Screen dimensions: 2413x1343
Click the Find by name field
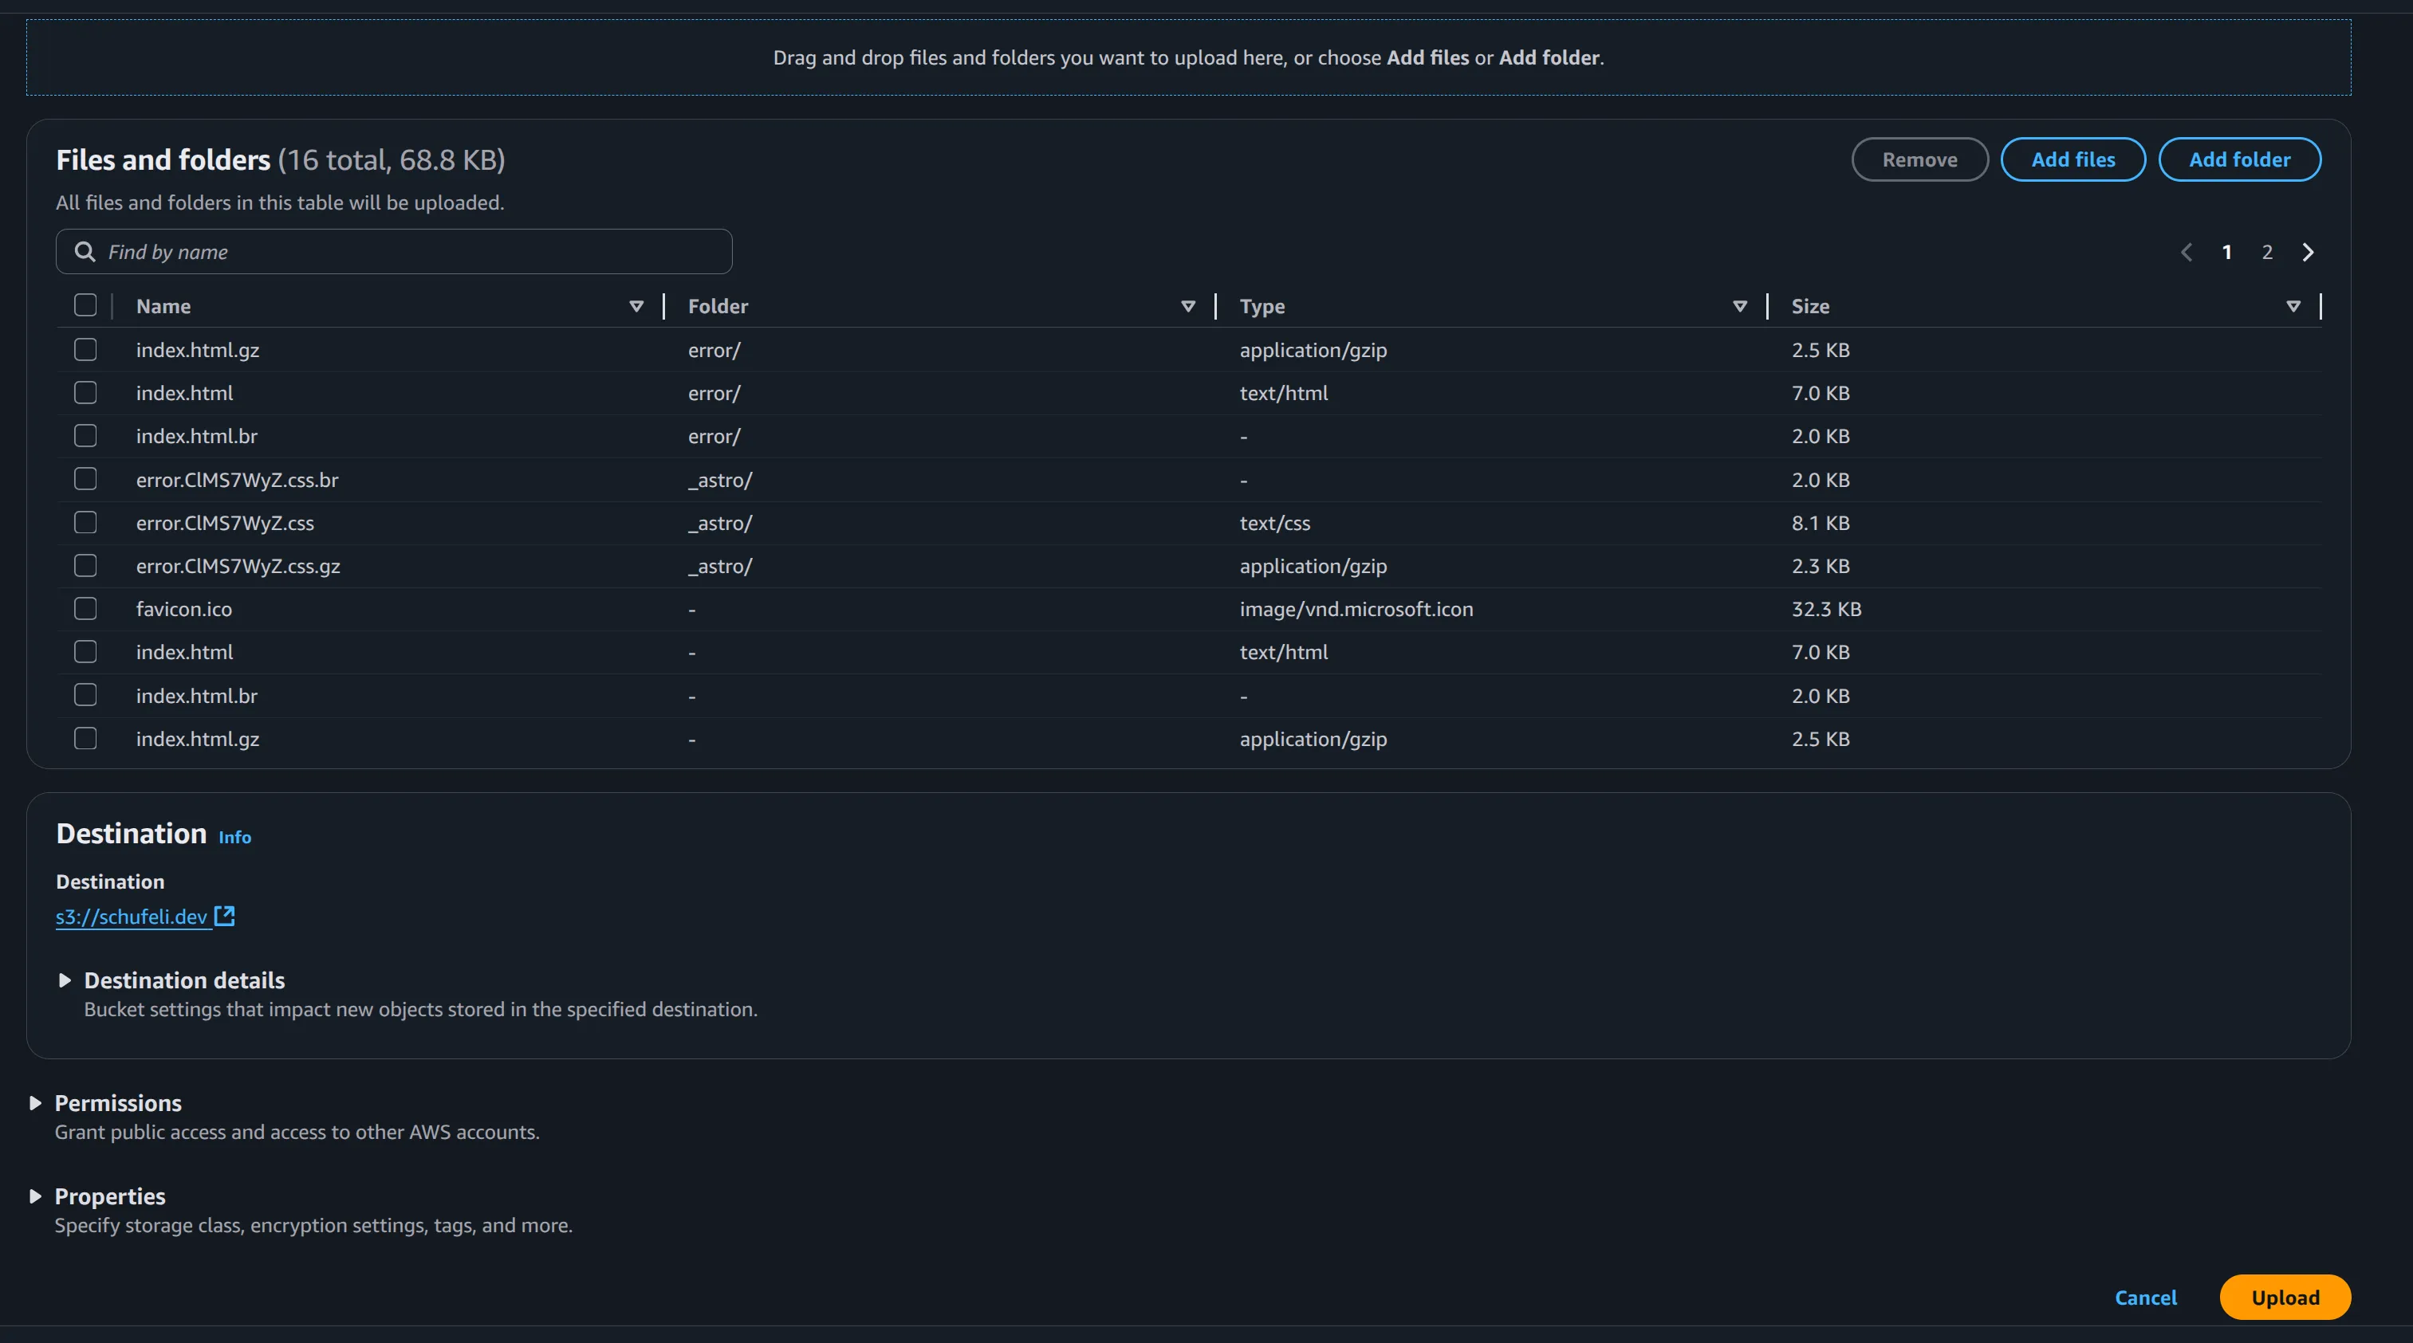tap(412, 252)
